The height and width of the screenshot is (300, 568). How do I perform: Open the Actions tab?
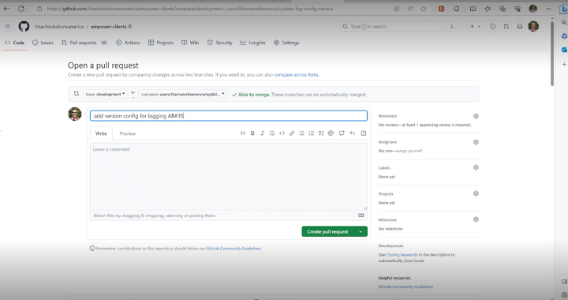pos(129,43)
